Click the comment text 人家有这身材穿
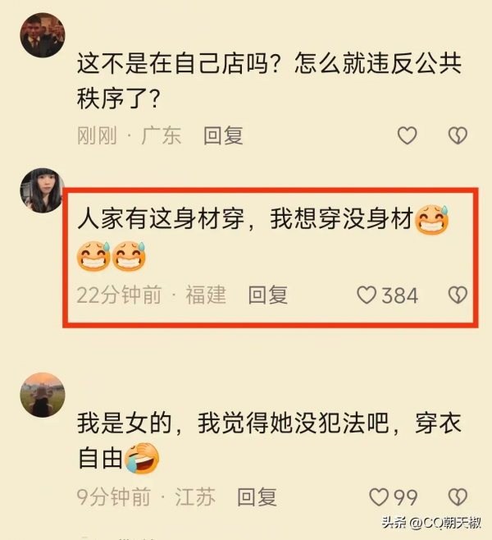The height and width of the screenshot is (540, 492). point(161,219)
